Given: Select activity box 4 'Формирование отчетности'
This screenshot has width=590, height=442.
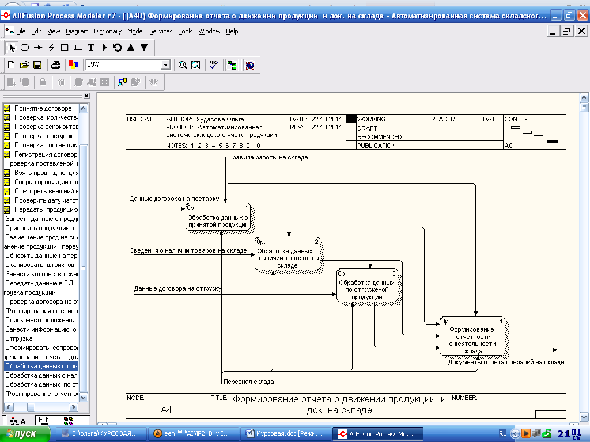Looking at the screenshot, I should pos(472,336).
